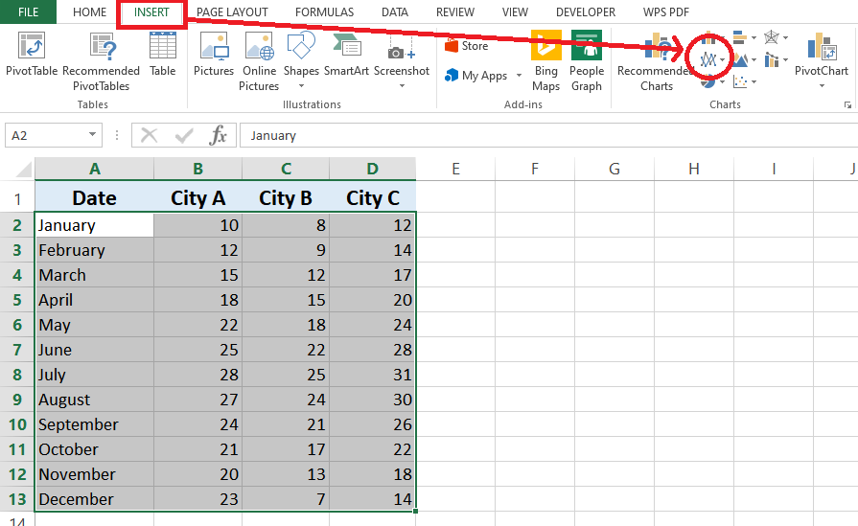The height and width of the screenshot is (526, 858).
Task: Expand the Screenshot dropdown
Action: (x=402, y=86)
